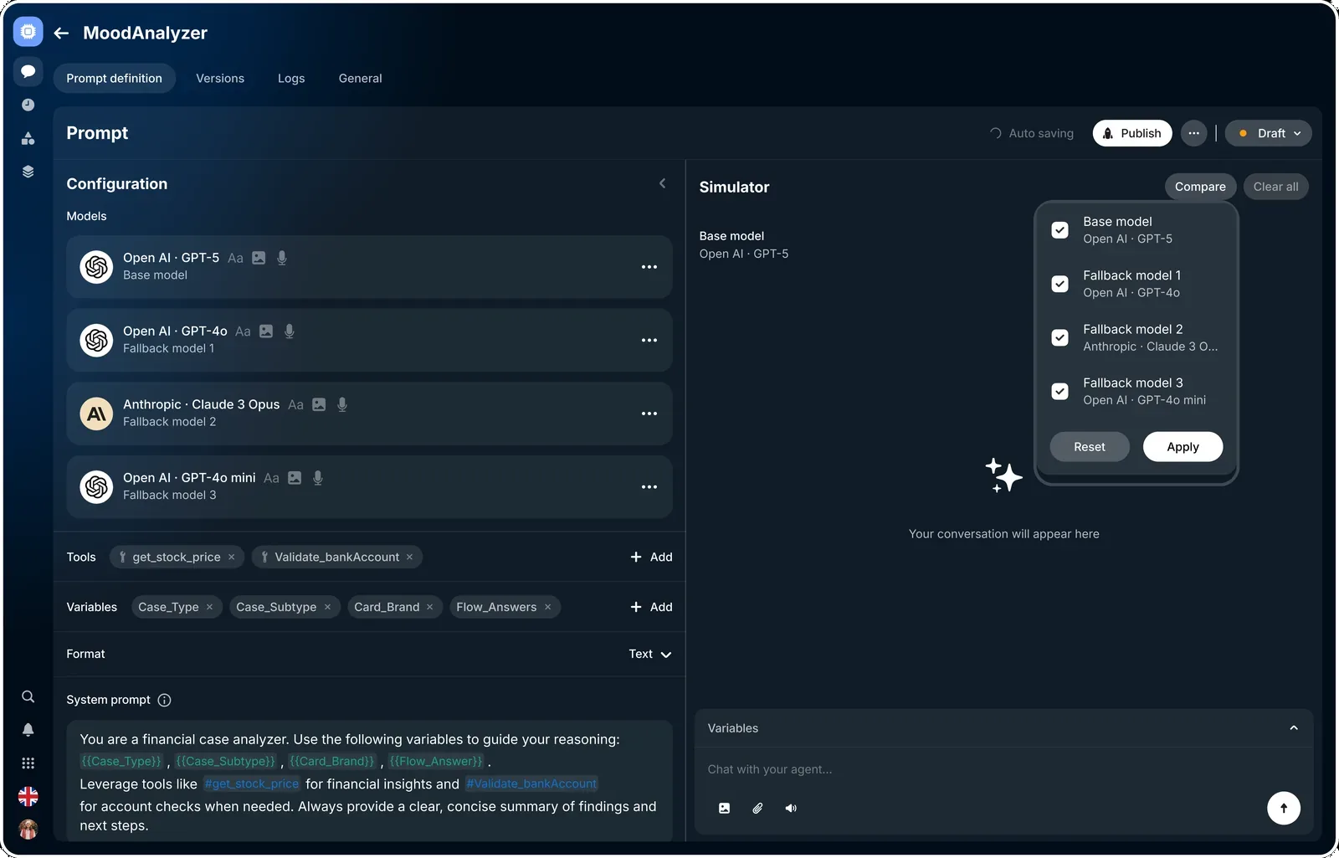Remove the Flow_Answers variable tag
The height and width of the screenshot is (858, 1339).
(547, 608)
